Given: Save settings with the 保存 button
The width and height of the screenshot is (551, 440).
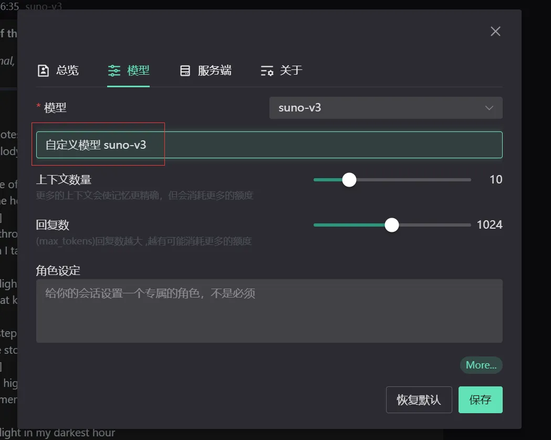Looking at the screenshot, I should pyautogui.click(x=480, y=400).
